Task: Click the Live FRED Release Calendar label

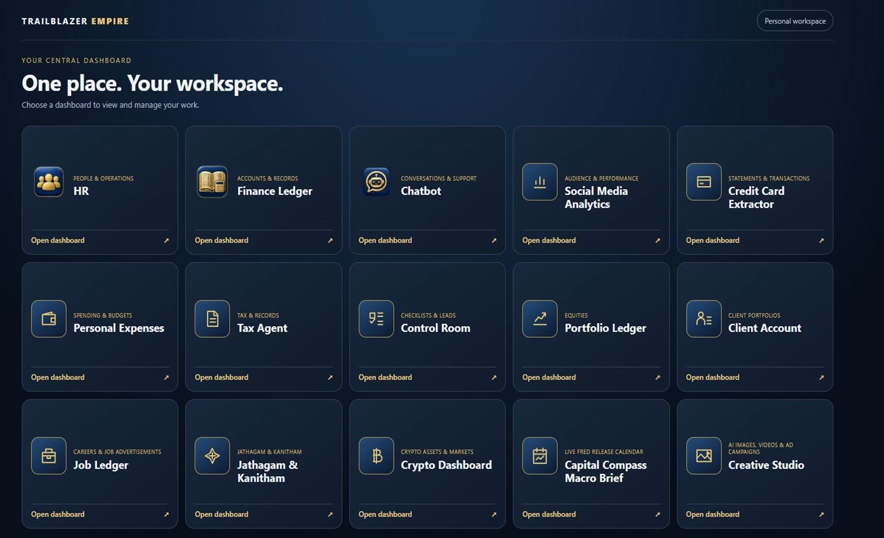Action: 604,452
